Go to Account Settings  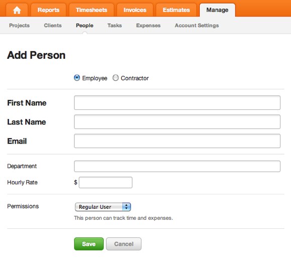(197, 26)
